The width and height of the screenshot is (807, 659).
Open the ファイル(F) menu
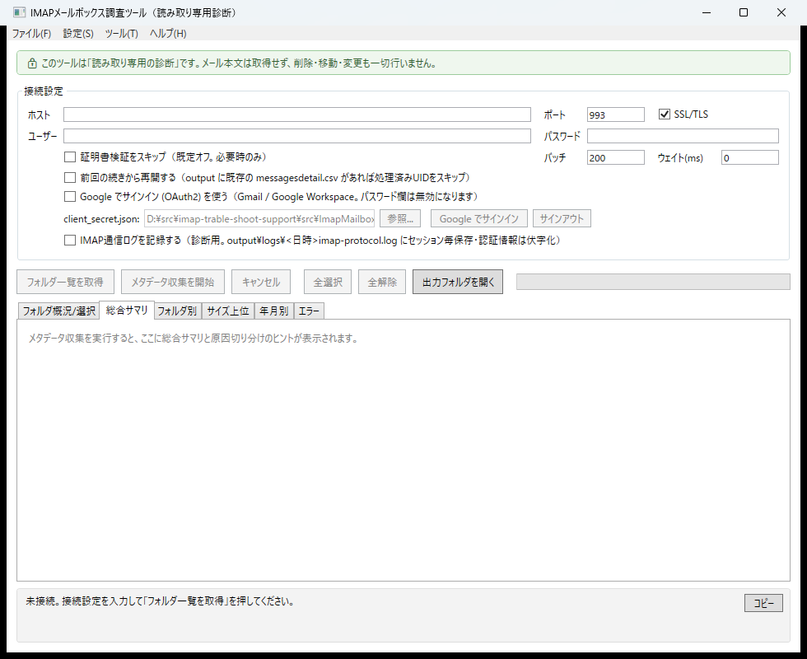click(x=31, y=34)
